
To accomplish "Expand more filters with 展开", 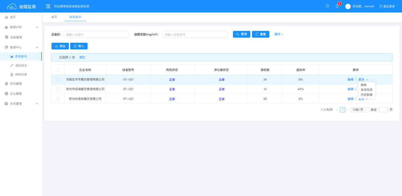I will click(279, 34).
